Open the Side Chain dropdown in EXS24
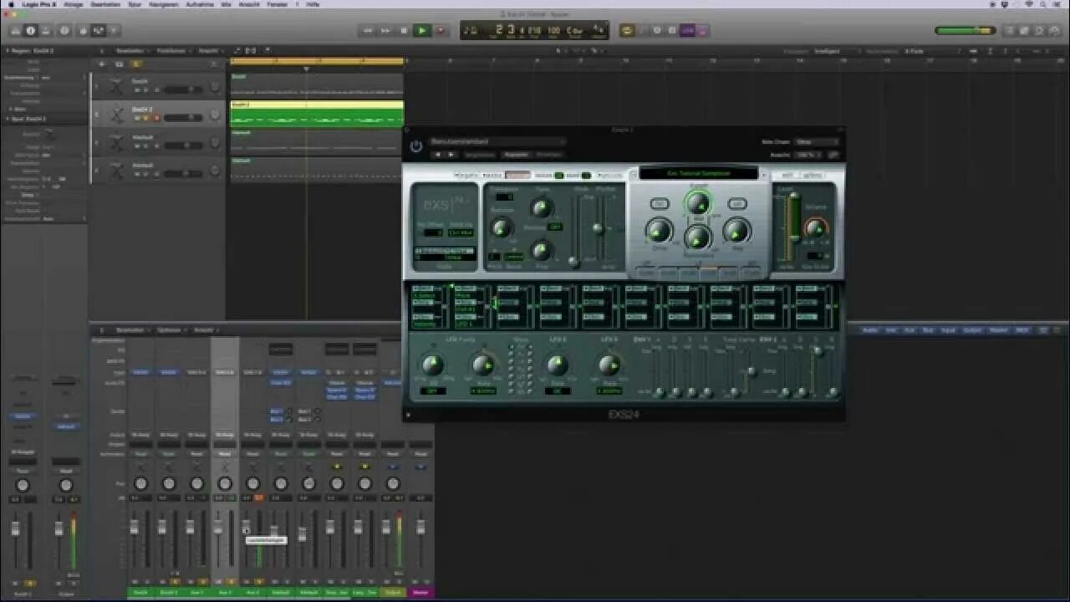Viewport: 1070px width, 602px height. [817, 142]
